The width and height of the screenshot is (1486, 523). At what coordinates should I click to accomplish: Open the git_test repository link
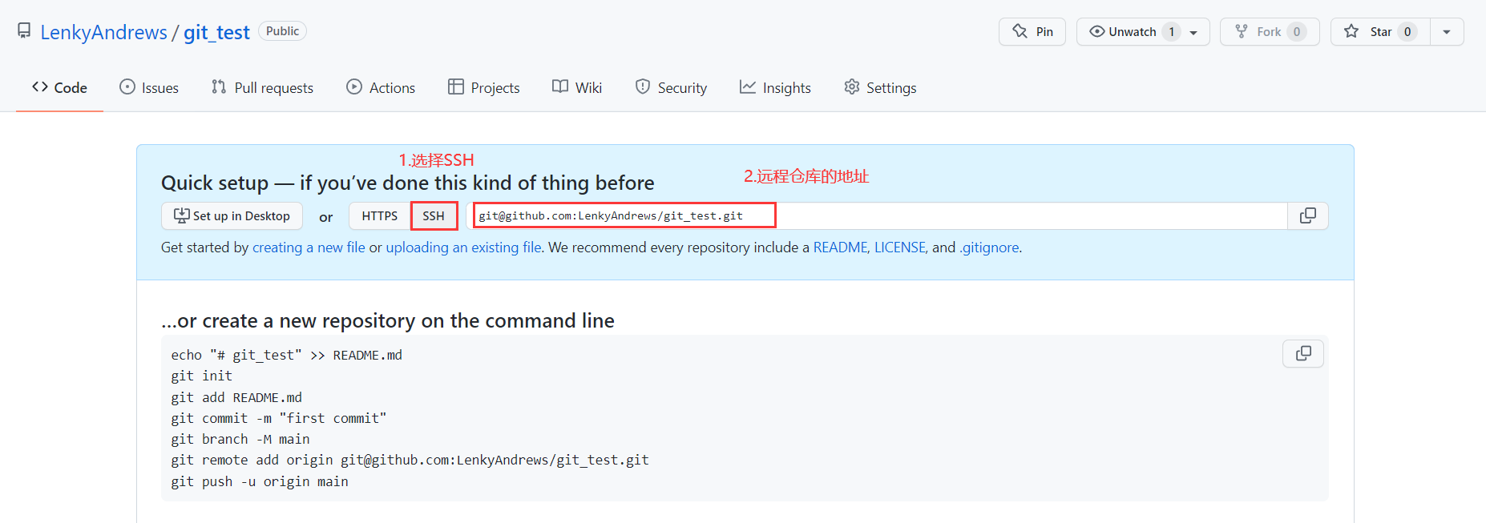point(216,32)
